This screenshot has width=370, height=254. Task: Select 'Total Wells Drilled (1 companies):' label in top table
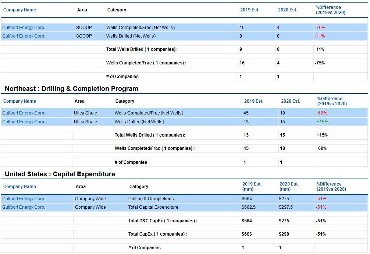click(x=141, y=49)
